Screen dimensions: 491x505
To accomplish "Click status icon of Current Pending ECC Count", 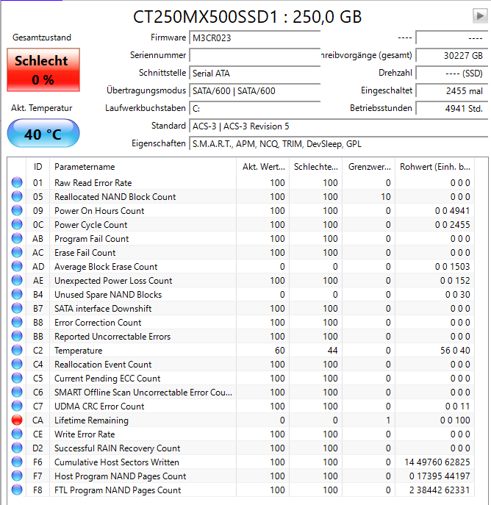I will [x=17, y=378].
